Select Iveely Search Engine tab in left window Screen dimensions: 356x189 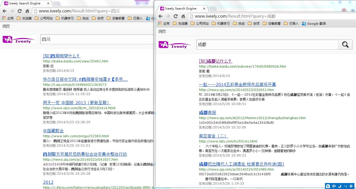[x=26, y=3]
